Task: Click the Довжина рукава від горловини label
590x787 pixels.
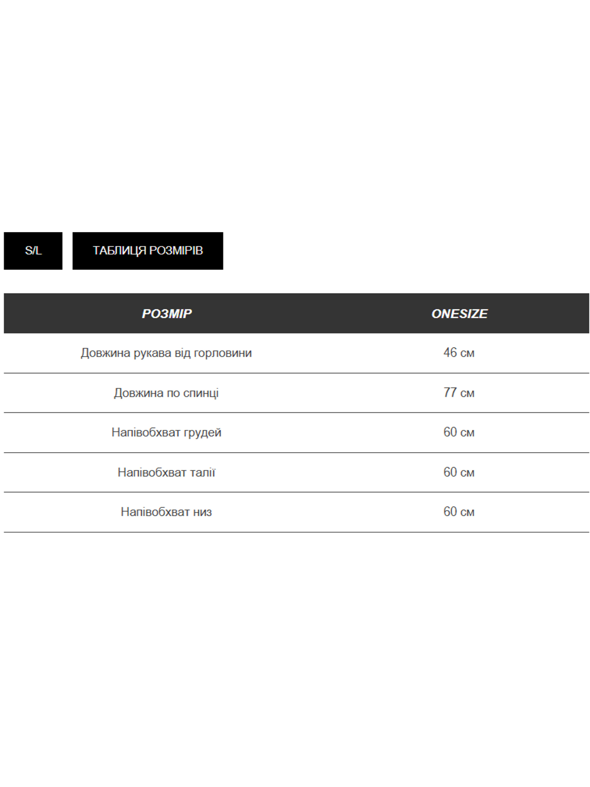Action: point(166,353)
